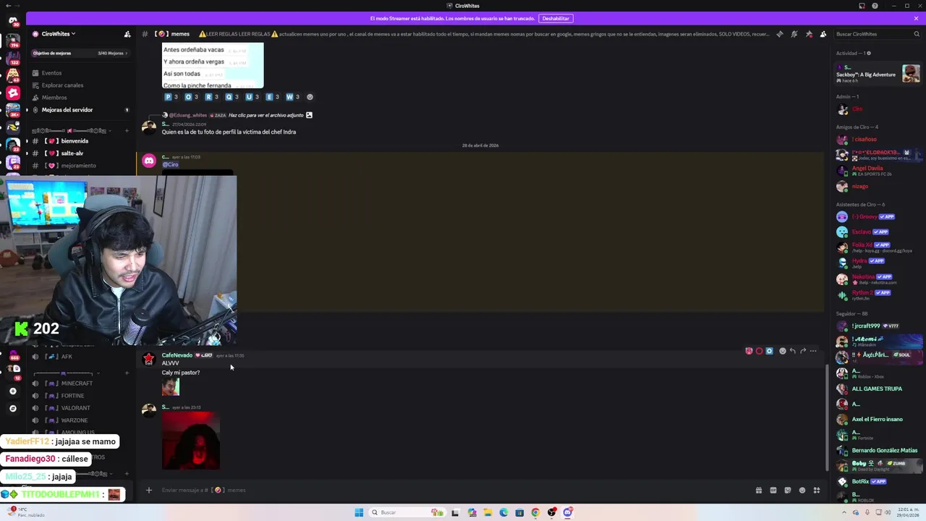Toggle the Q letter reaction
The image size is (926, 521).
231,97
